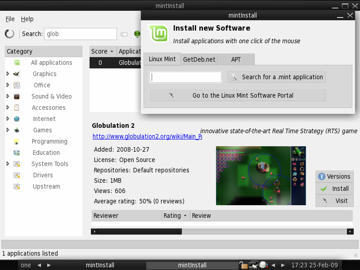Viewport: 360px width, 270px height.
Task: Click the Accessories clipboard icon
Action: tap(17, 108)
